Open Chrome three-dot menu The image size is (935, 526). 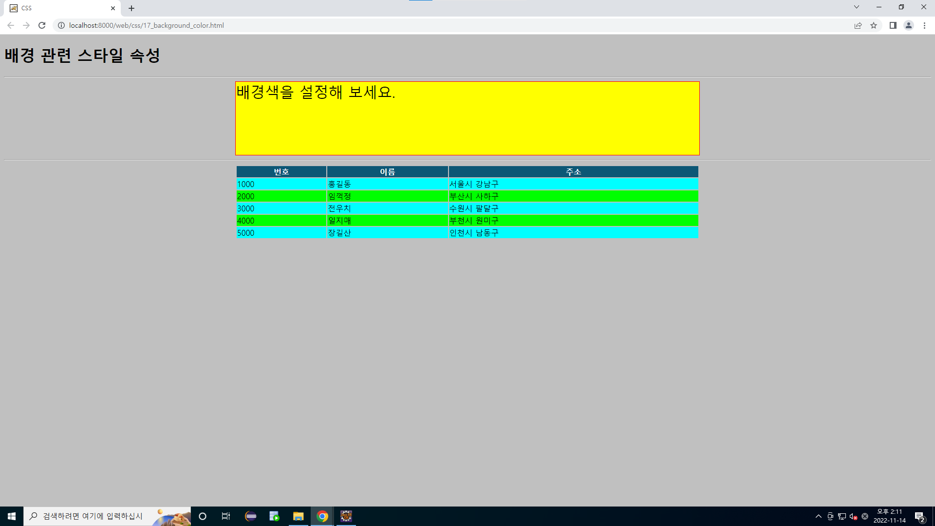(x=924, y=25)
